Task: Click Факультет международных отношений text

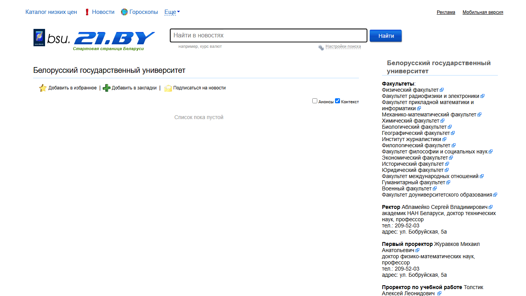Action: coord(430,177)
